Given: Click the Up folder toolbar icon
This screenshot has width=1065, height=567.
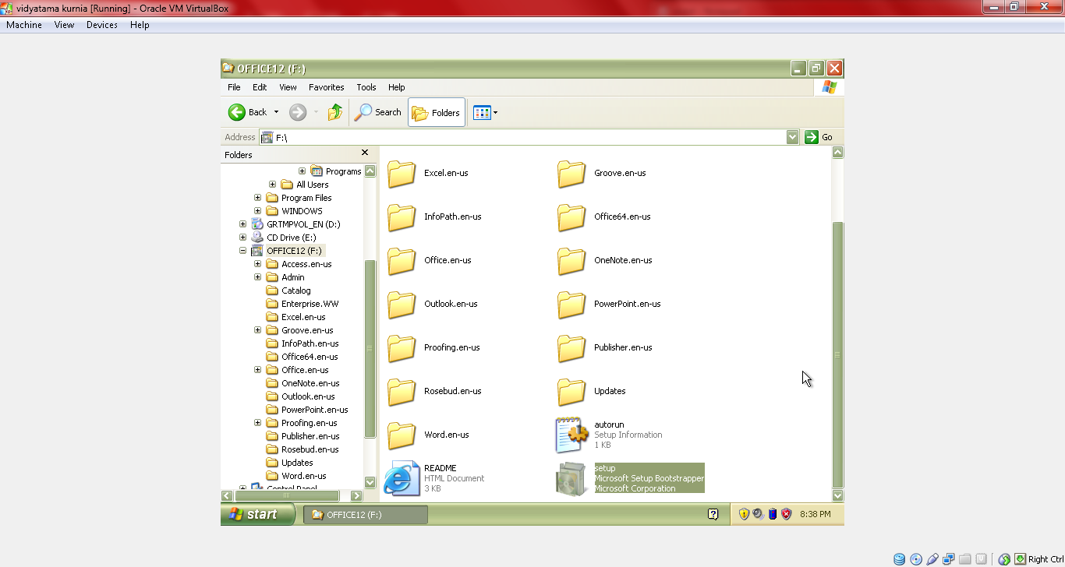Looking at the screenshot, I should pyautogui.click(x=334, y=112).
